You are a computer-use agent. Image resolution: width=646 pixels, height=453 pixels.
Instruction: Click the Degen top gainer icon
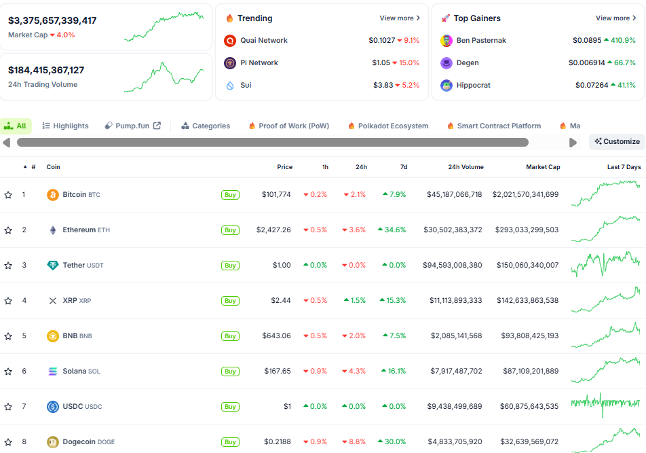pos(446,63)
